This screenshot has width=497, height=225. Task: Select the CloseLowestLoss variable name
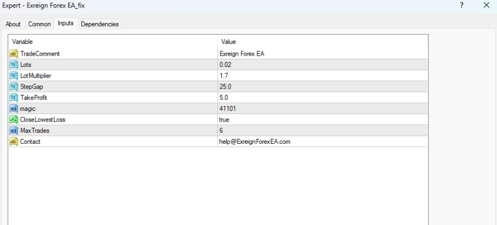pyautogui.click(x=43, y=120)
